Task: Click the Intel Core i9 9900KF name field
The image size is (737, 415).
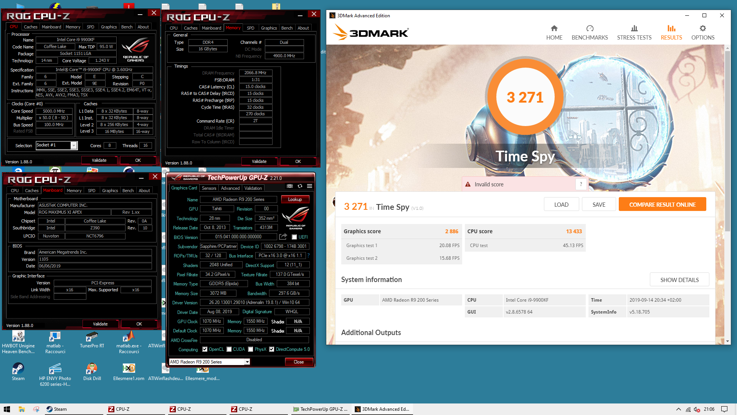Action: [76, 40]
